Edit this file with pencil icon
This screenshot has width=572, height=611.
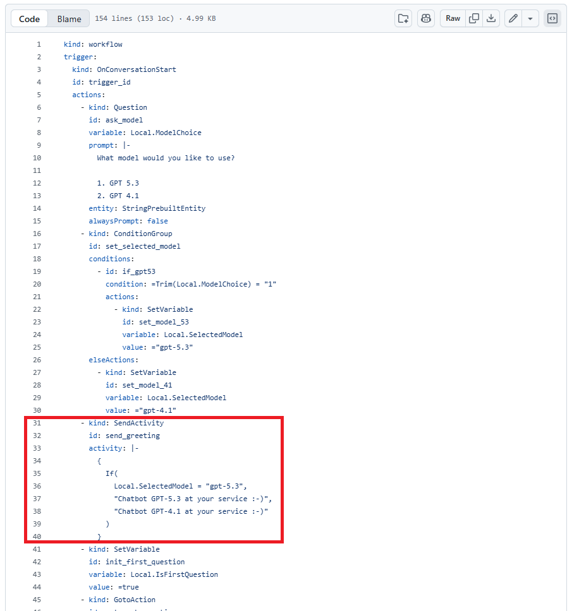tap(513, 18)
